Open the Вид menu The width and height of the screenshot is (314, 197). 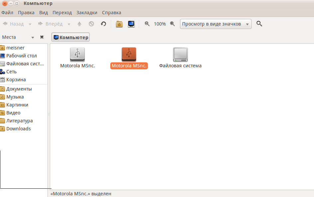coord(44,13)
